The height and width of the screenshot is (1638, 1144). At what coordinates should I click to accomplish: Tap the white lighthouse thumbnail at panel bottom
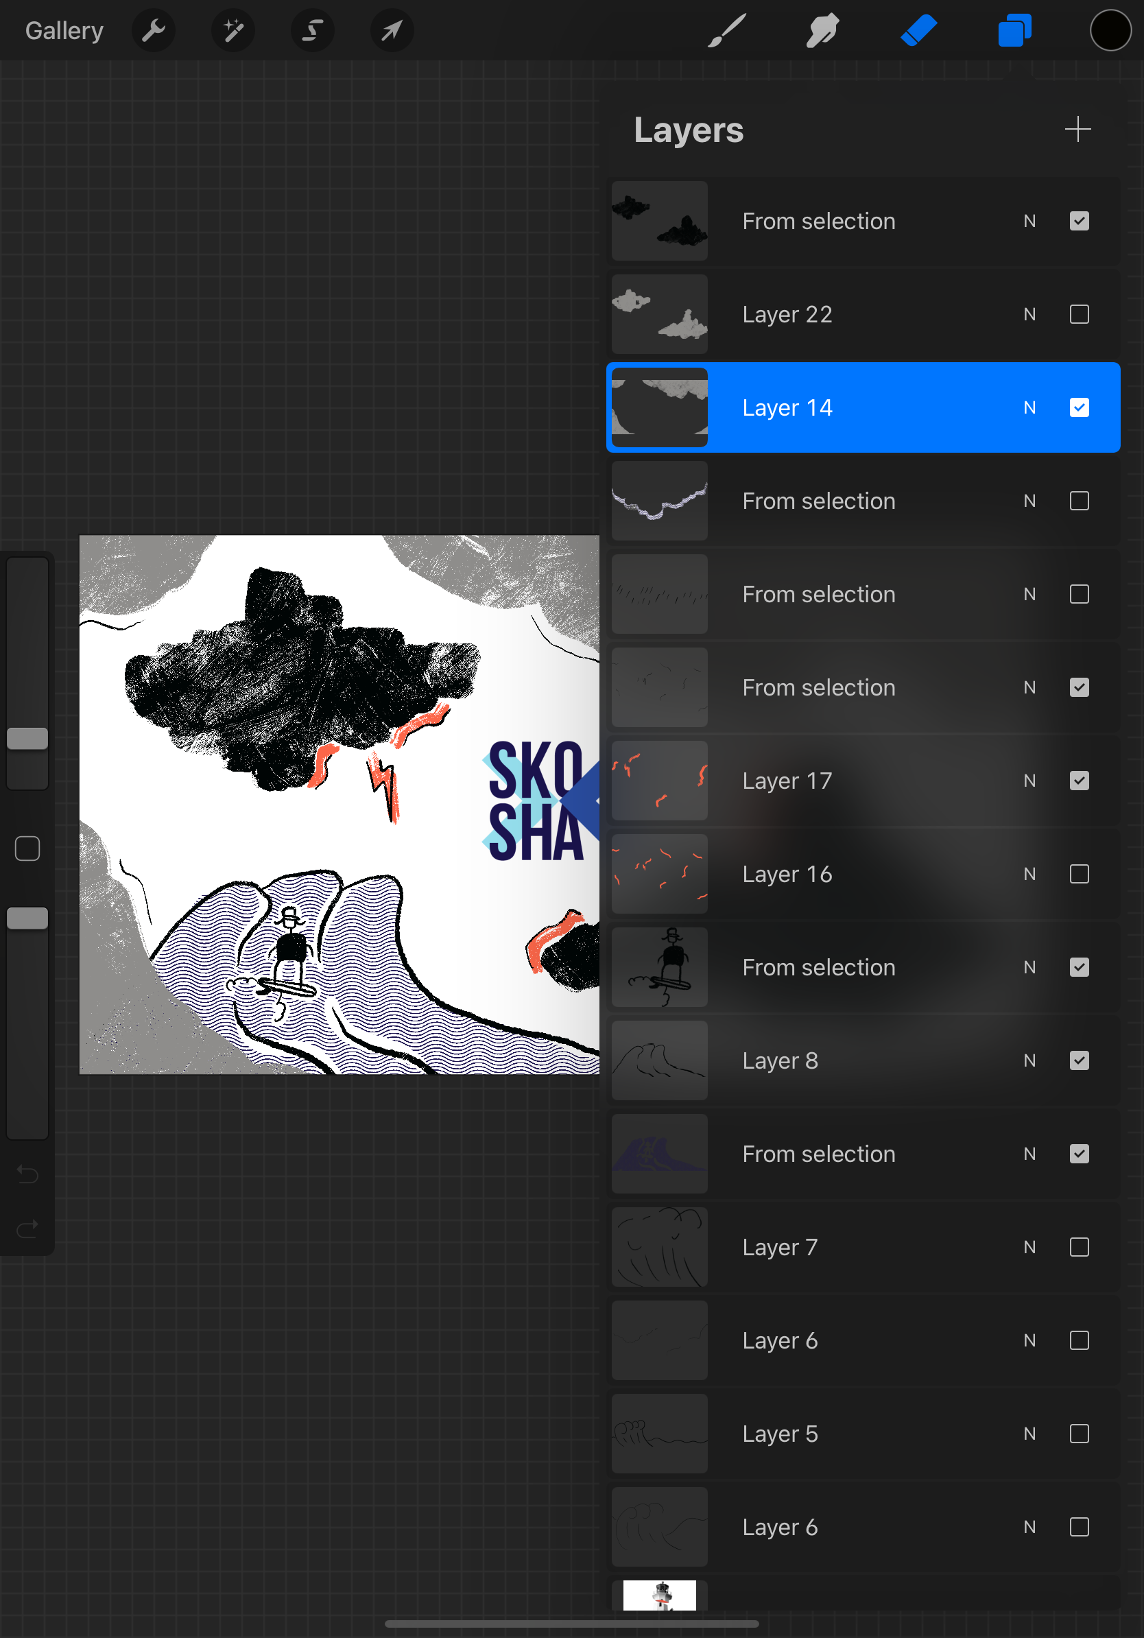[660, 1595]
